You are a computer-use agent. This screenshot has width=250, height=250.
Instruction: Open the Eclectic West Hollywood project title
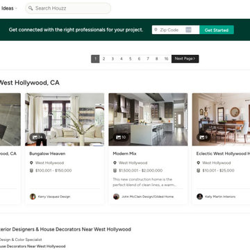click(x=223, y=153)
